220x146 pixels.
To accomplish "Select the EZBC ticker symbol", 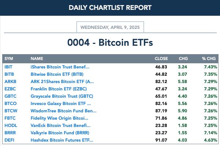I will point(10,89).
